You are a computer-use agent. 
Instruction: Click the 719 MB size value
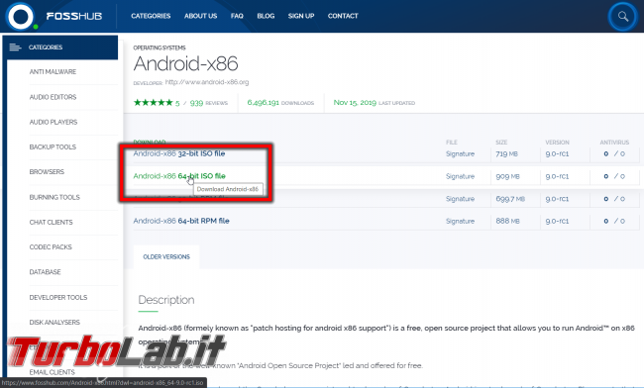click(x=507, y=153)
